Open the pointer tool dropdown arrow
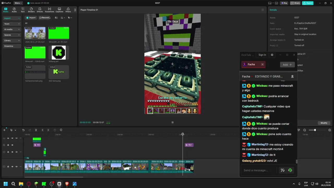This screenshot has width=334, height=188. (15, 130)
